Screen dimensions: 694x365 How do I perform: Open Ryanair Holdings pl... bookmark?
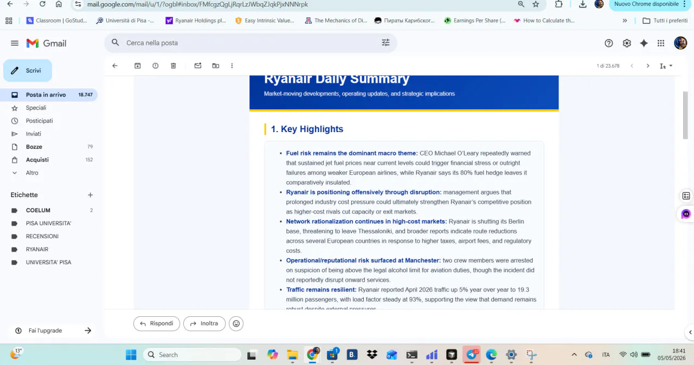coord(196,21)
